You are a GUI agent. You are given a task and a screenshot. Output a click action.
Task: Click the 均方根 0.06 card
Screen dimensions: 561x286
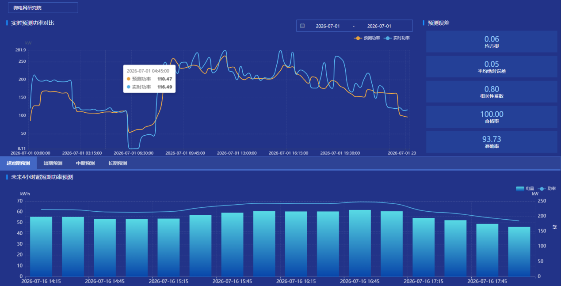click(492, 42)
